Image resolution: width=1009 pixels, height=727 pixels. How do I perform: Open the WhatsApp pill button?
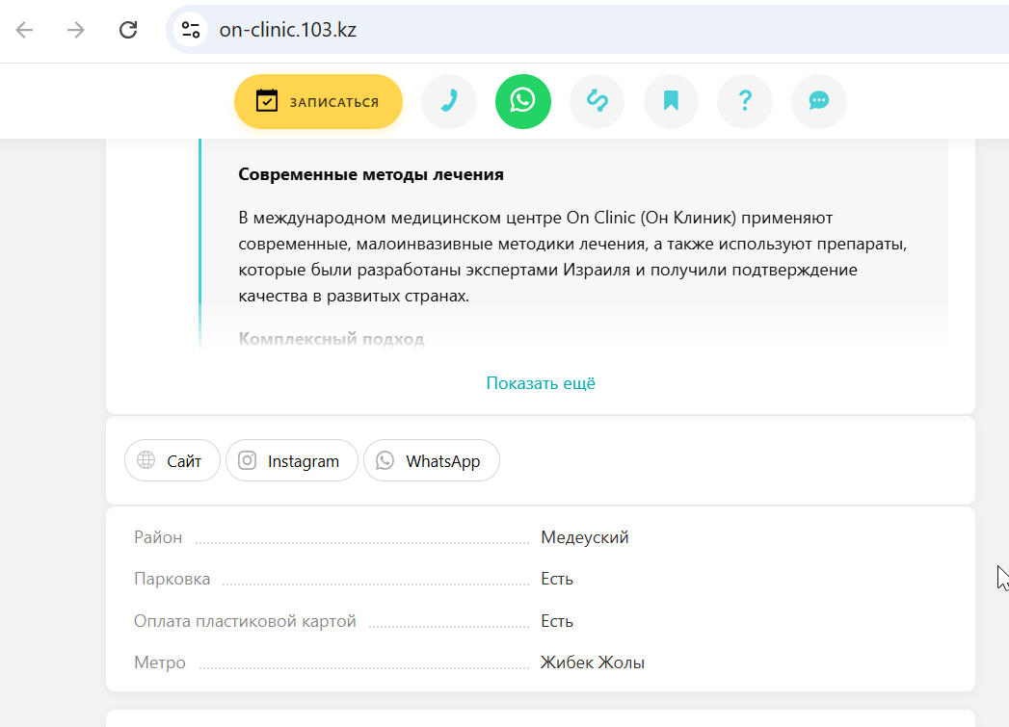[432, 460]
